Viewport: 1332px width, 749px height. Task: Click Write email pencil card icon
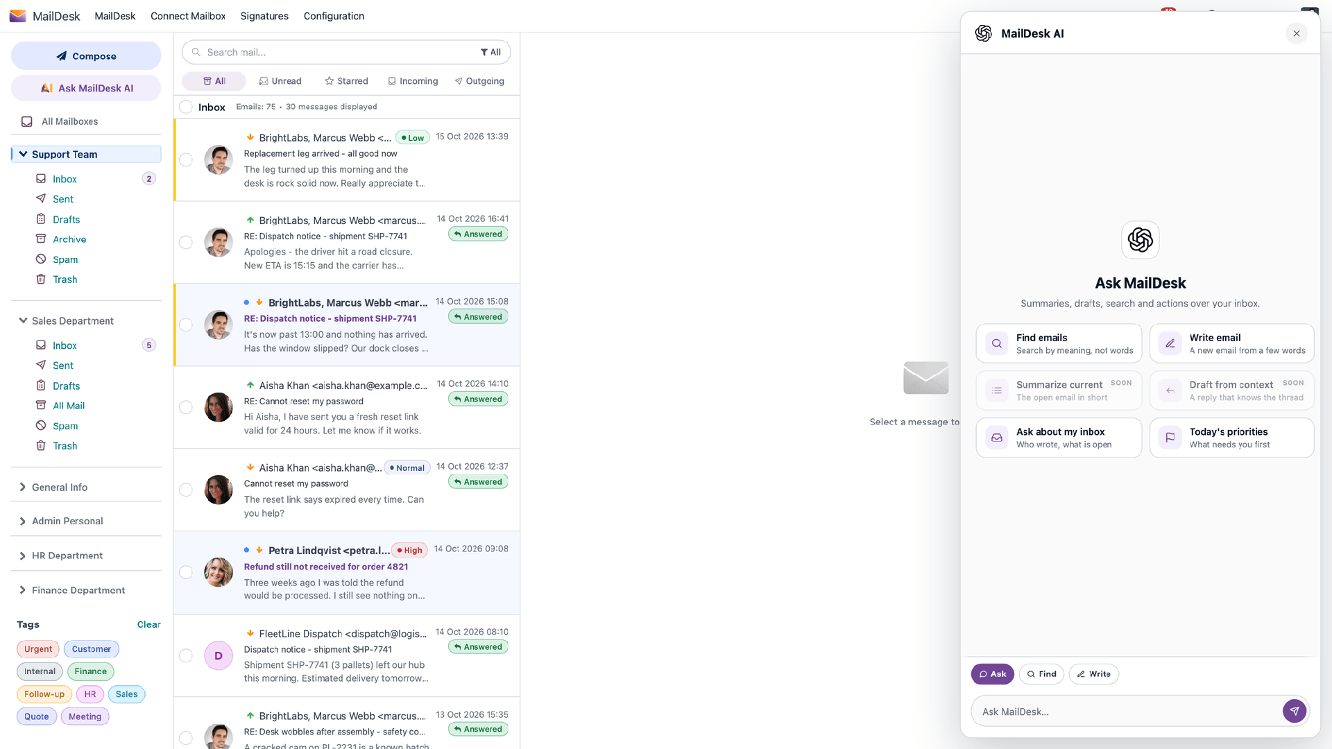pyautogui.click(x=1170, y=343)
